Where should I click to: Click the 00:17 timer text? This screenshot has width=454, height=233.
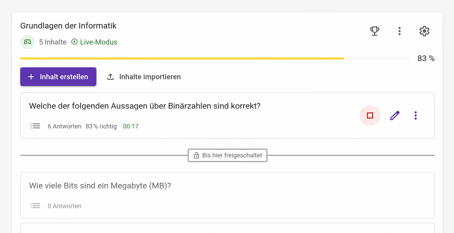click(x=131, y=126)
